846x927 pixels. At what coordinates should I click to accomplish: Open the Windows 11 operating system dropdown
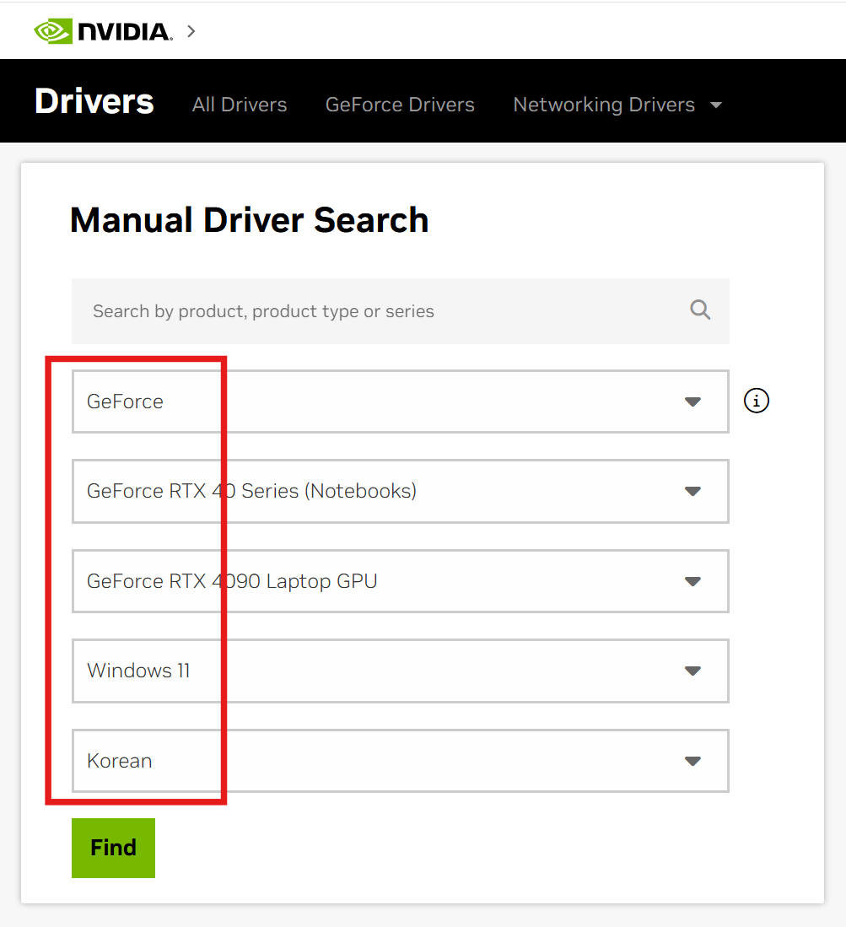point(401,671)
